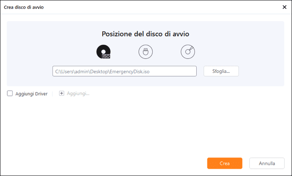Click the divider between Aggiungi Driver and Aggiungi...

pyautogui.click(x=53, y=93)
